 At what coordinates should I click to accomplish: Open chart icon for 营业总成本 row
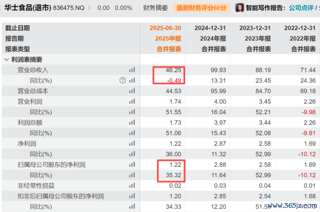[x=132, y=91]
